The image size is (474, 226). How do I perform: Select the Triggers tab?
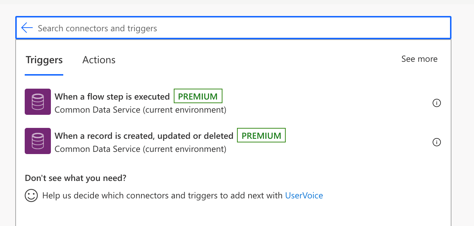click(x=44, y=60)
